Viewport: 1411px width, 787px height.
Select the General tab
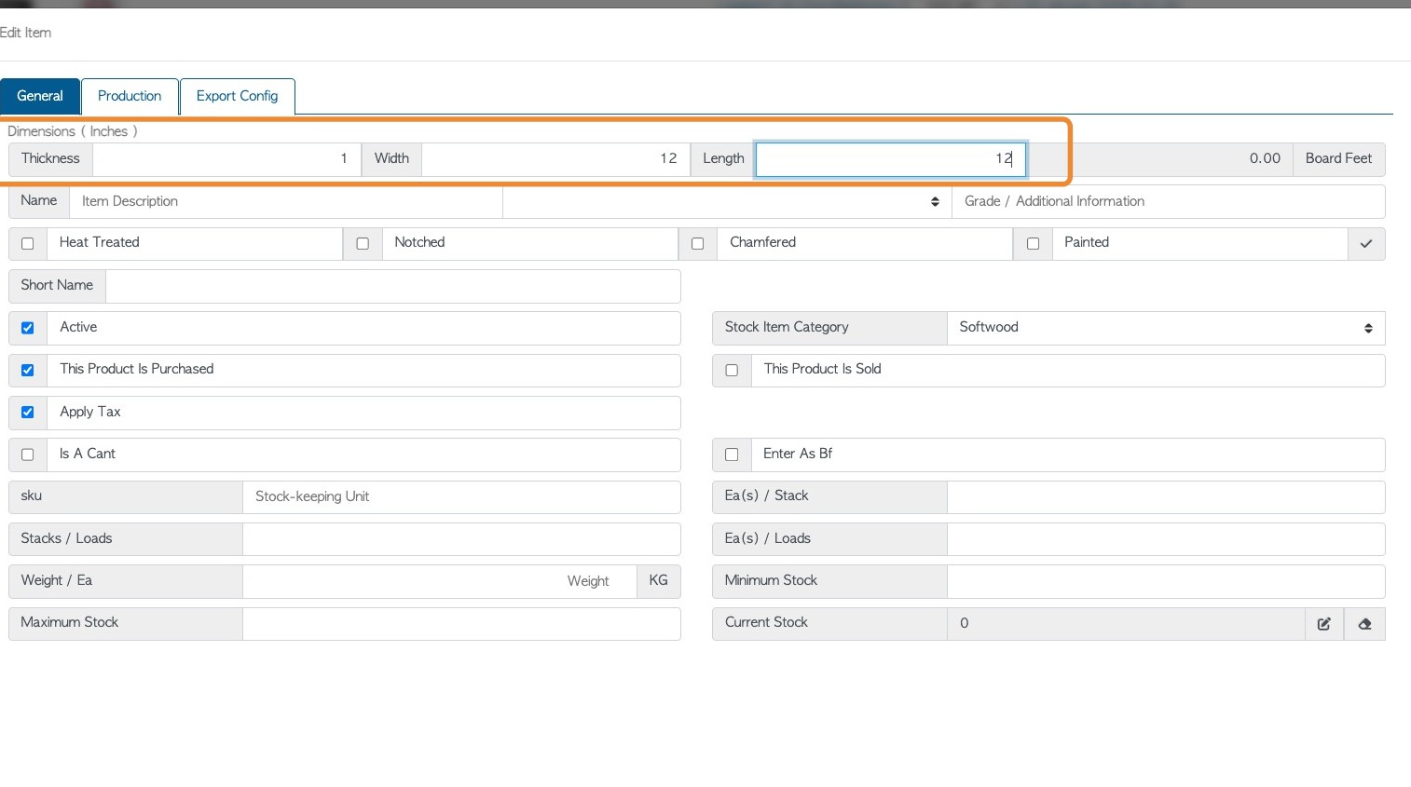(40, 96)
